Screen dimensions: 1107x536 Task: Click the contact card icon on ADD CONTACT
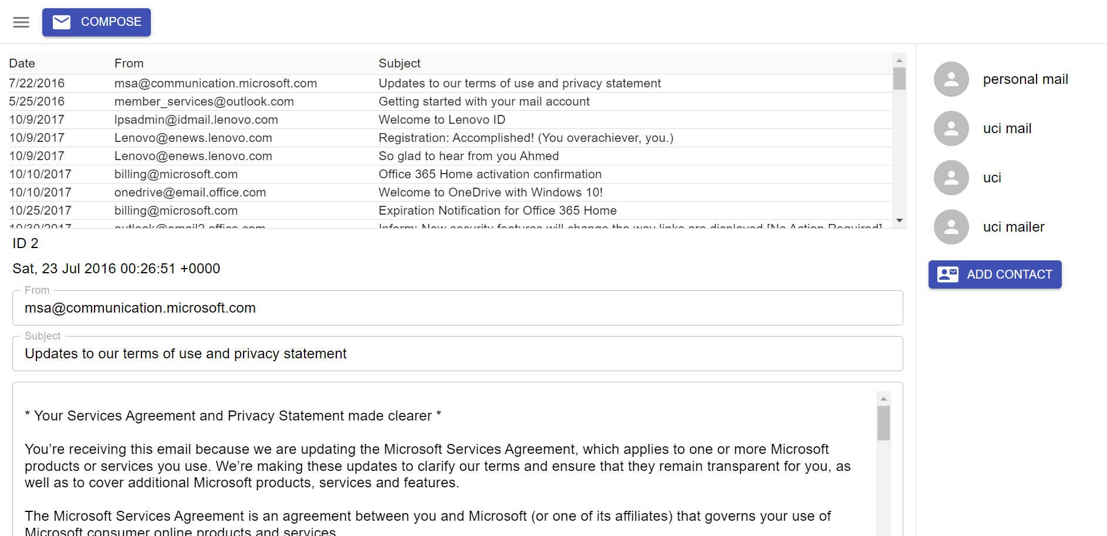coord(948,274)
